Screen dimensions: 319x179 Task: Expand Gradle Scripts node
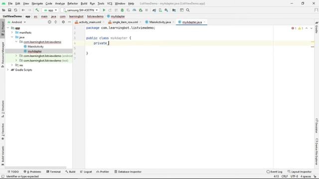coord(8,70)
